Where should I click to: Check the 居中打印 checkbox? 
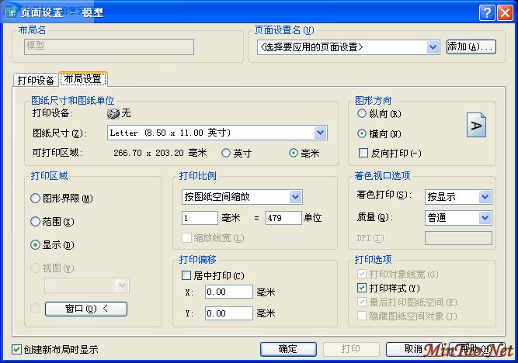[186, 275]
